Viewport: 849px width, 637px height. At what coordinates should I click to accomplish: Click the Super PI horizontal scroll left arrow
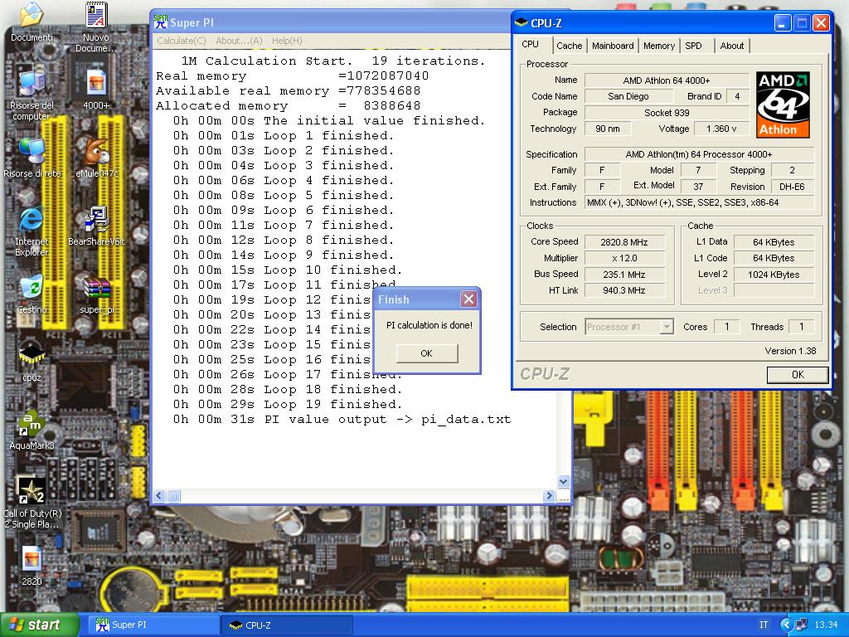click(159, 496)
